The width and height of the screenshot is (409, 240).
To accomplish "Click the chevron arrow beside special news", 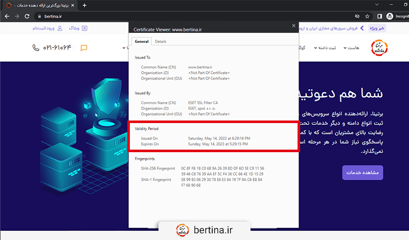I will 362,28.
